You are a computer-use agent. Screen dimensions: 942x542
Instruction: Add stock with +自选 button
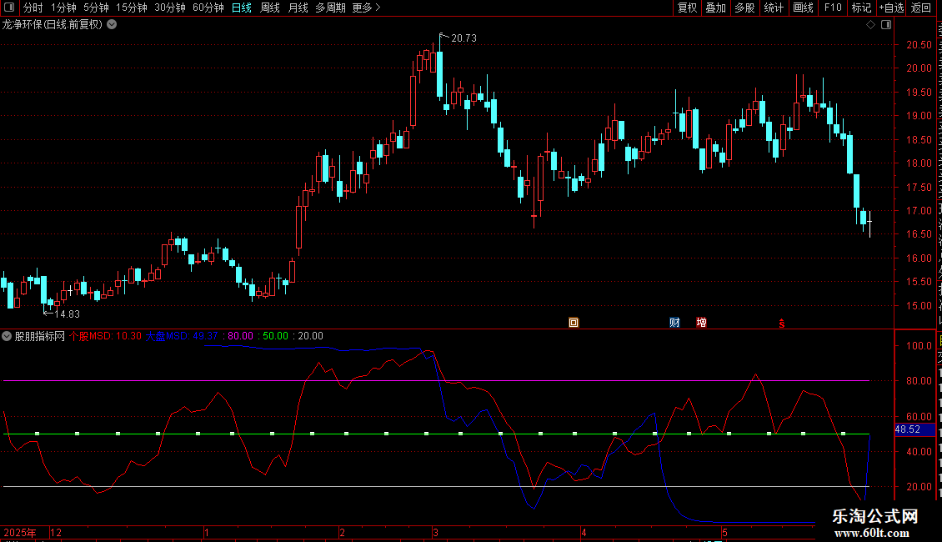pyautogui.click(x=891, y=8)
